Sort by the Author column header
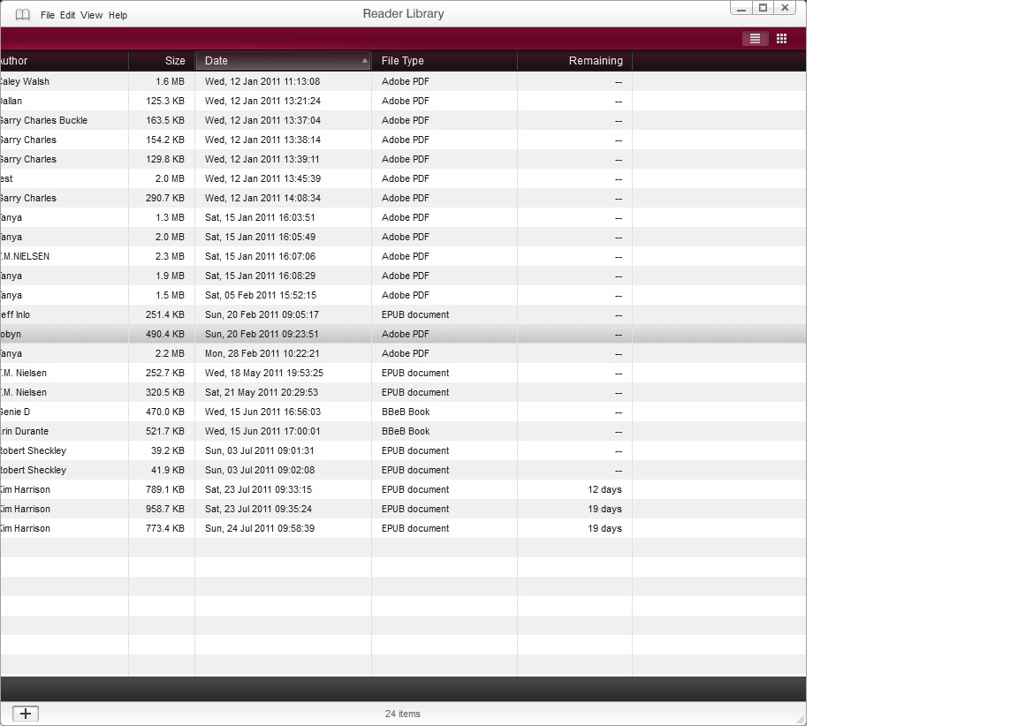The image size is (1018, 726). pos(65,61)
